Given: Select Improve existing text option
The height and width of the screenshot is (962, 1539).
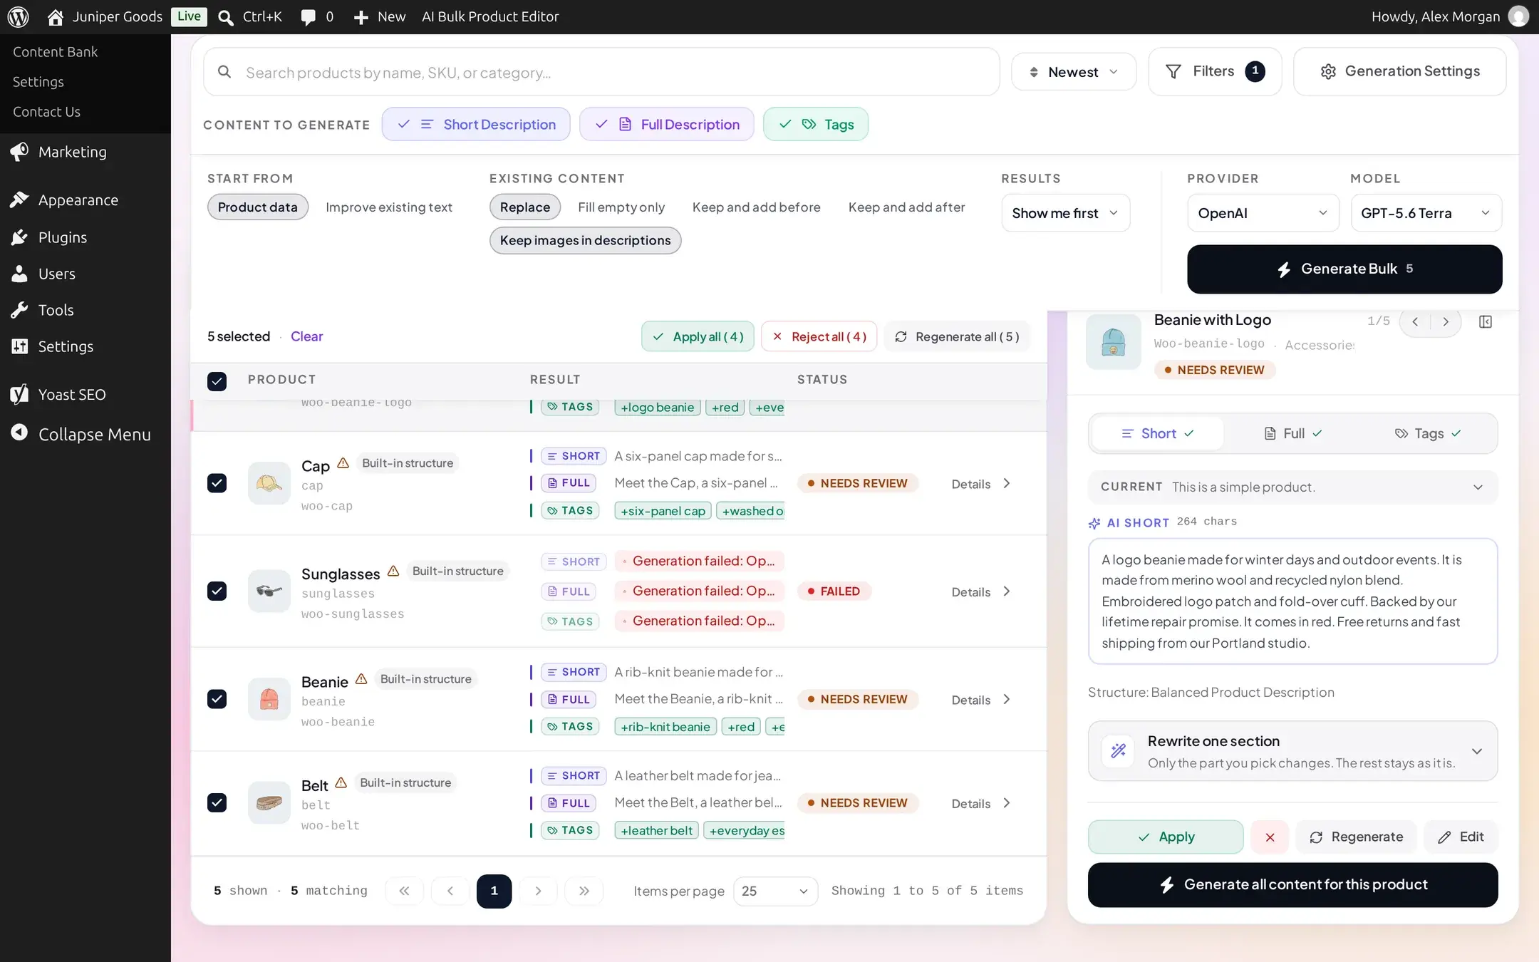Looking at the screenshot, I should (x=389, y=207).
